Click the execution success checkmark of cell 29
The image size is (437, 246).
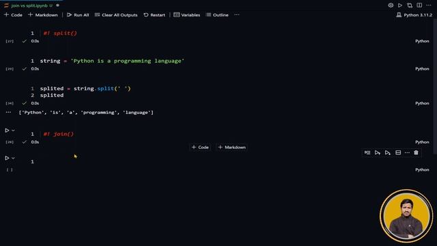(25, 68)
